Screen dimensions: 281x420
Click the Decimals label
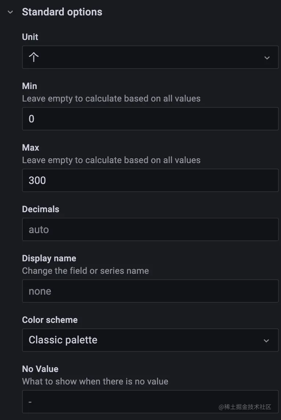(x=40, y=209)
